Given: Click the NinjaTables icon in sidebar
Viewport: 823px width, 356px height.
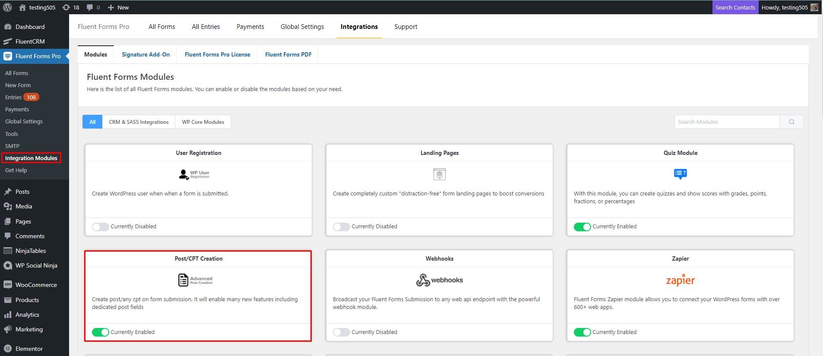Looking at the screenshot, I should (8, 251).
